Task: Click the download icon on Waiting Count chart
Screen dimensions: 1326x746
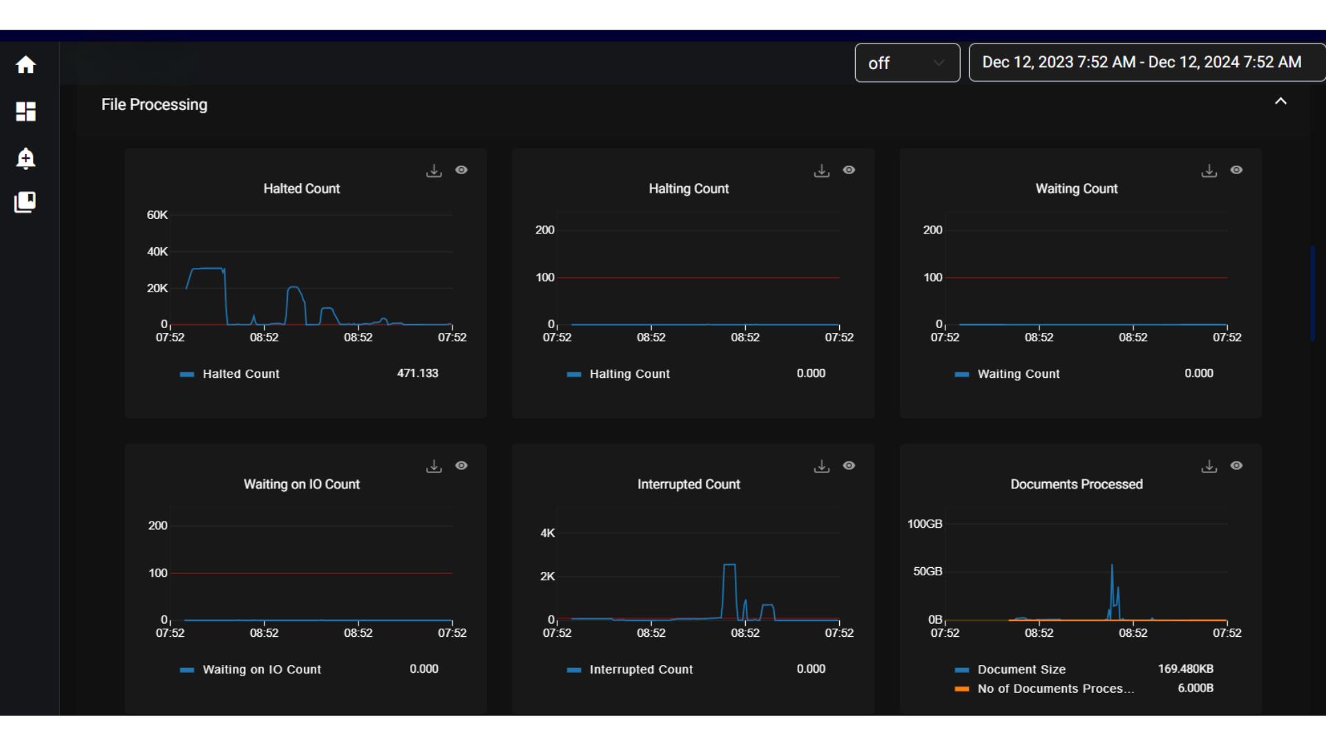Action: click(1209, 171)
